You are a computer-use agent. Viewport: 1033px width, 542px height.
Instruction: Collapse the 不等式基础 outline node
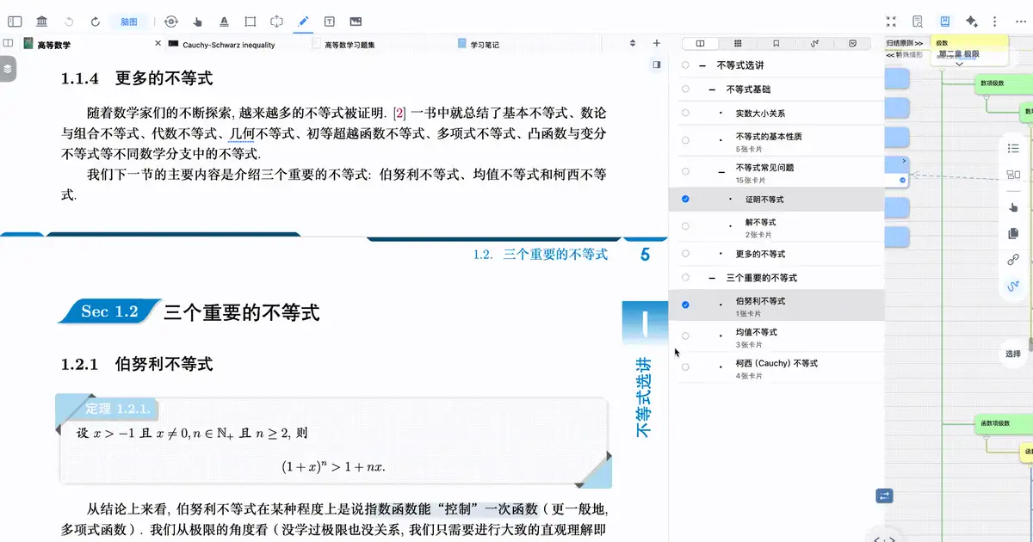click(712, 89)
